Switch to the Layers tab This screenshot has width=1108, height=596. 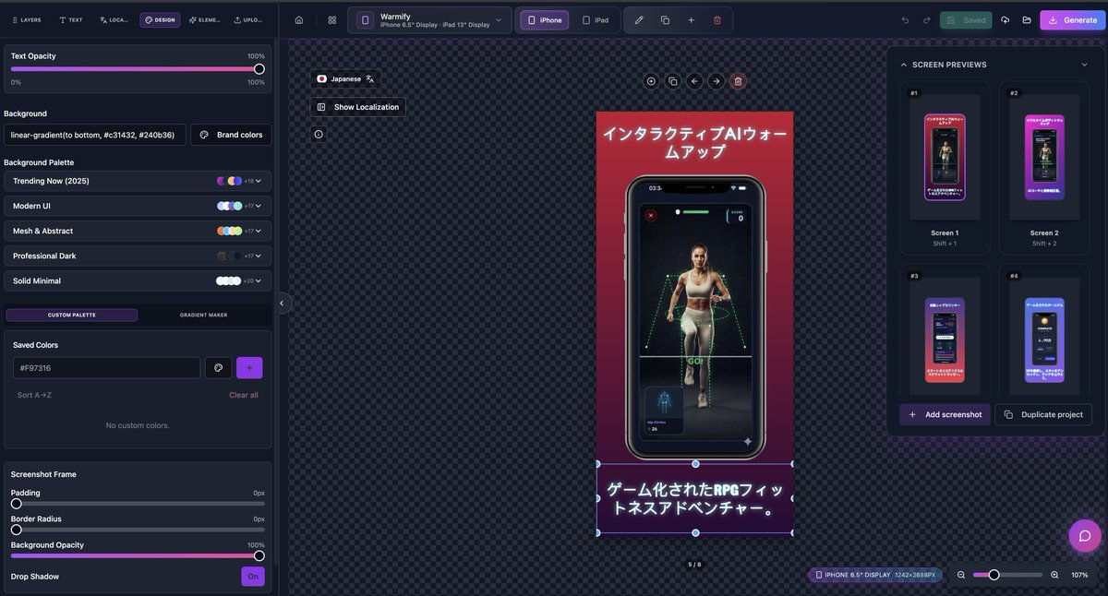[x=26, y=20]
